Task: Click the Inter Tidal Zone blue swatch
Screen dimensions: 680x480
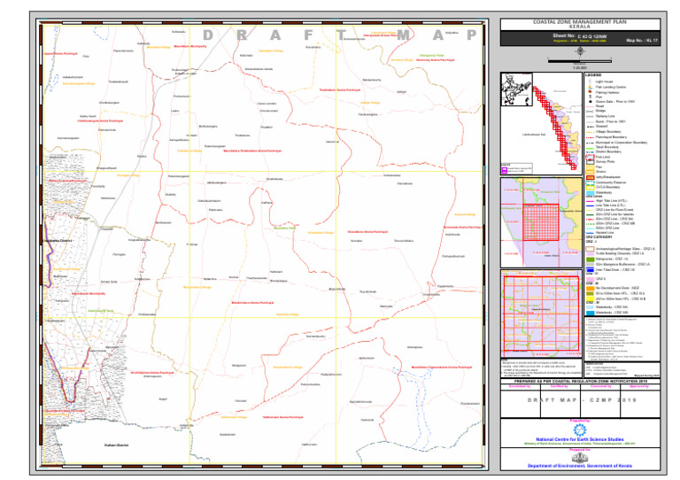Action: (x=590, y=270)
